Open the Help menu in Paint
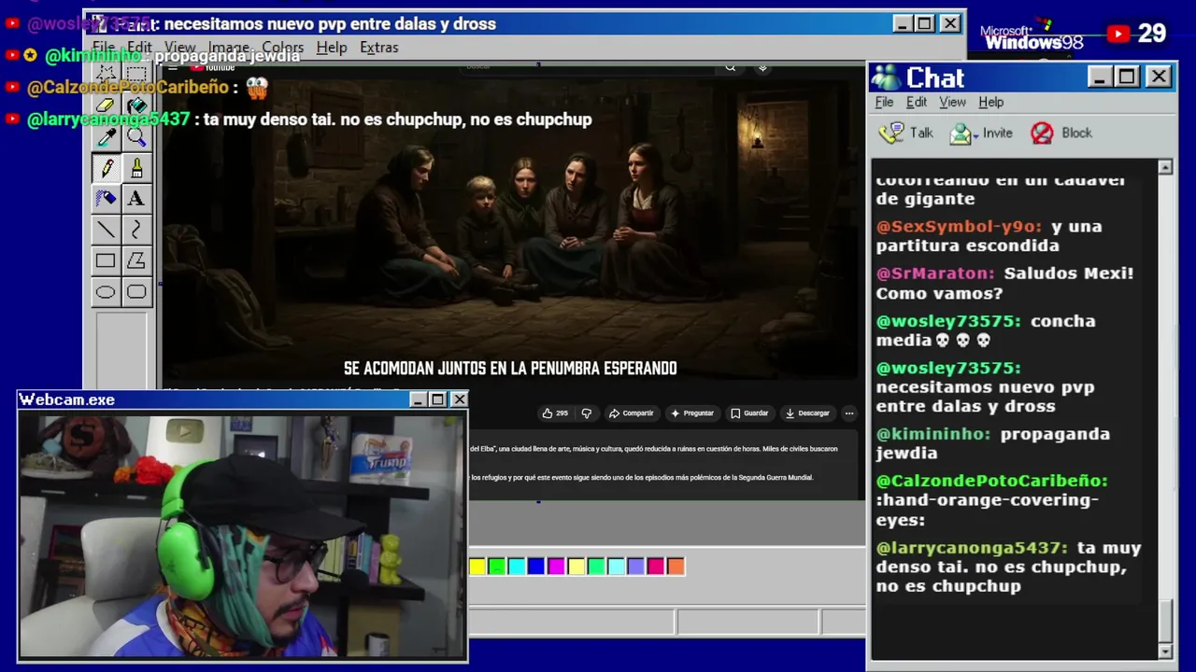 point(332,48)
